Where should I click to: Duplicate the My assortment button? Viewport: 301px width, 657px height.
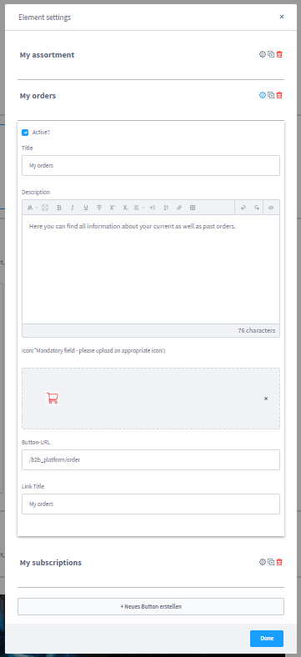coord(271,54)
